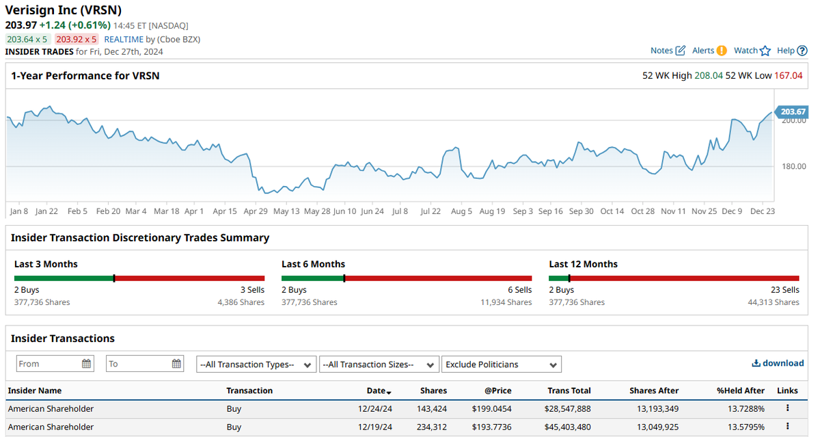Click the ask quote 203.92 x 5
Image resolution: width=820 pixels, height=437 pixels.
point(77,39)
